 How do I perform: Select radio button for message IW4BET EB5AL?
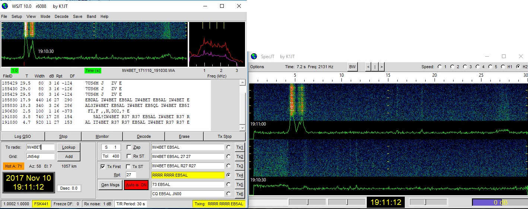[229, 147]
